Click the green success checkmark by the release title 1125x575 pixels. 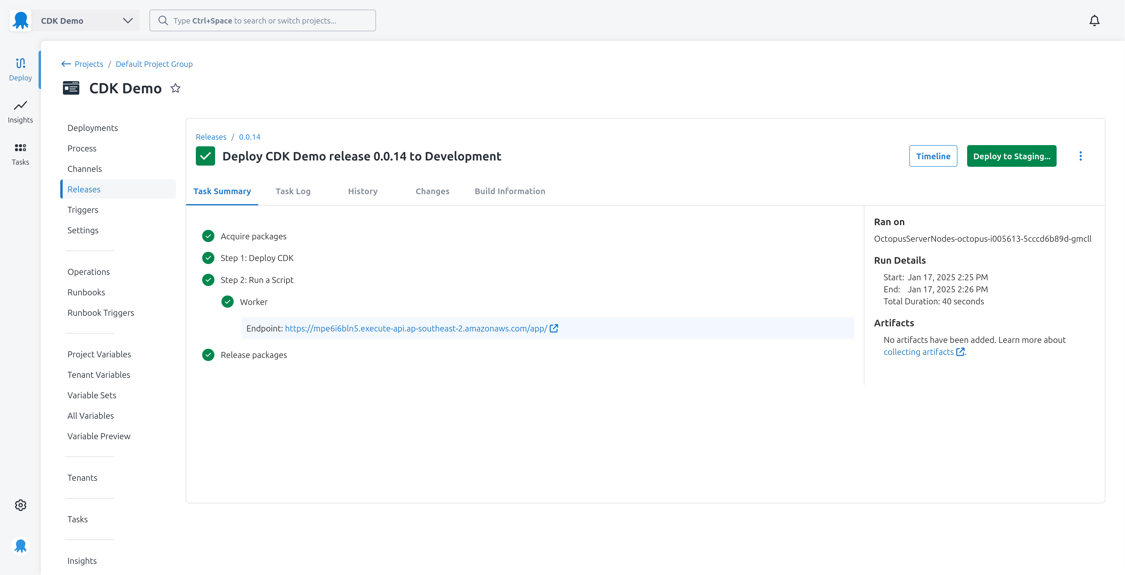click(205, 156)
